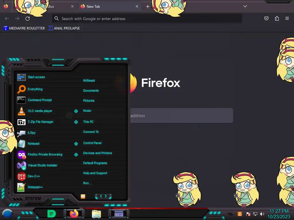Image resolution: width=294 pixels, height=220 pixels.
Task: Click start menu arrows button for all programs
Action: (x=103, y=196)
